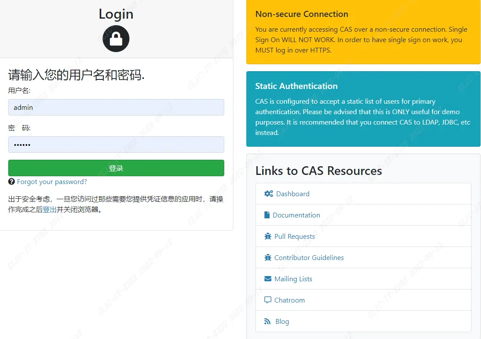This screenshot has width=481, height=339.
Task: Click the speech bubble icon beside Chatroom
Action: coord(267,300)
